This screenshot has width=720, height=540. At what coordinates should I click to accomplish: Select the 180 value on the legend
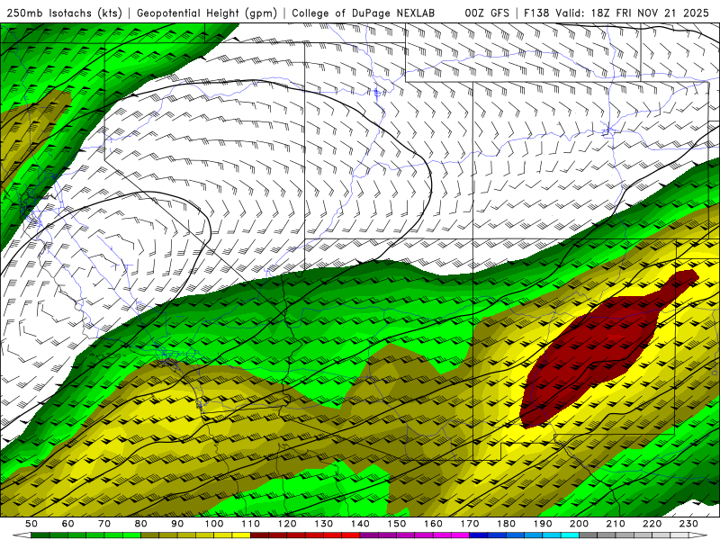coord(506,524)
